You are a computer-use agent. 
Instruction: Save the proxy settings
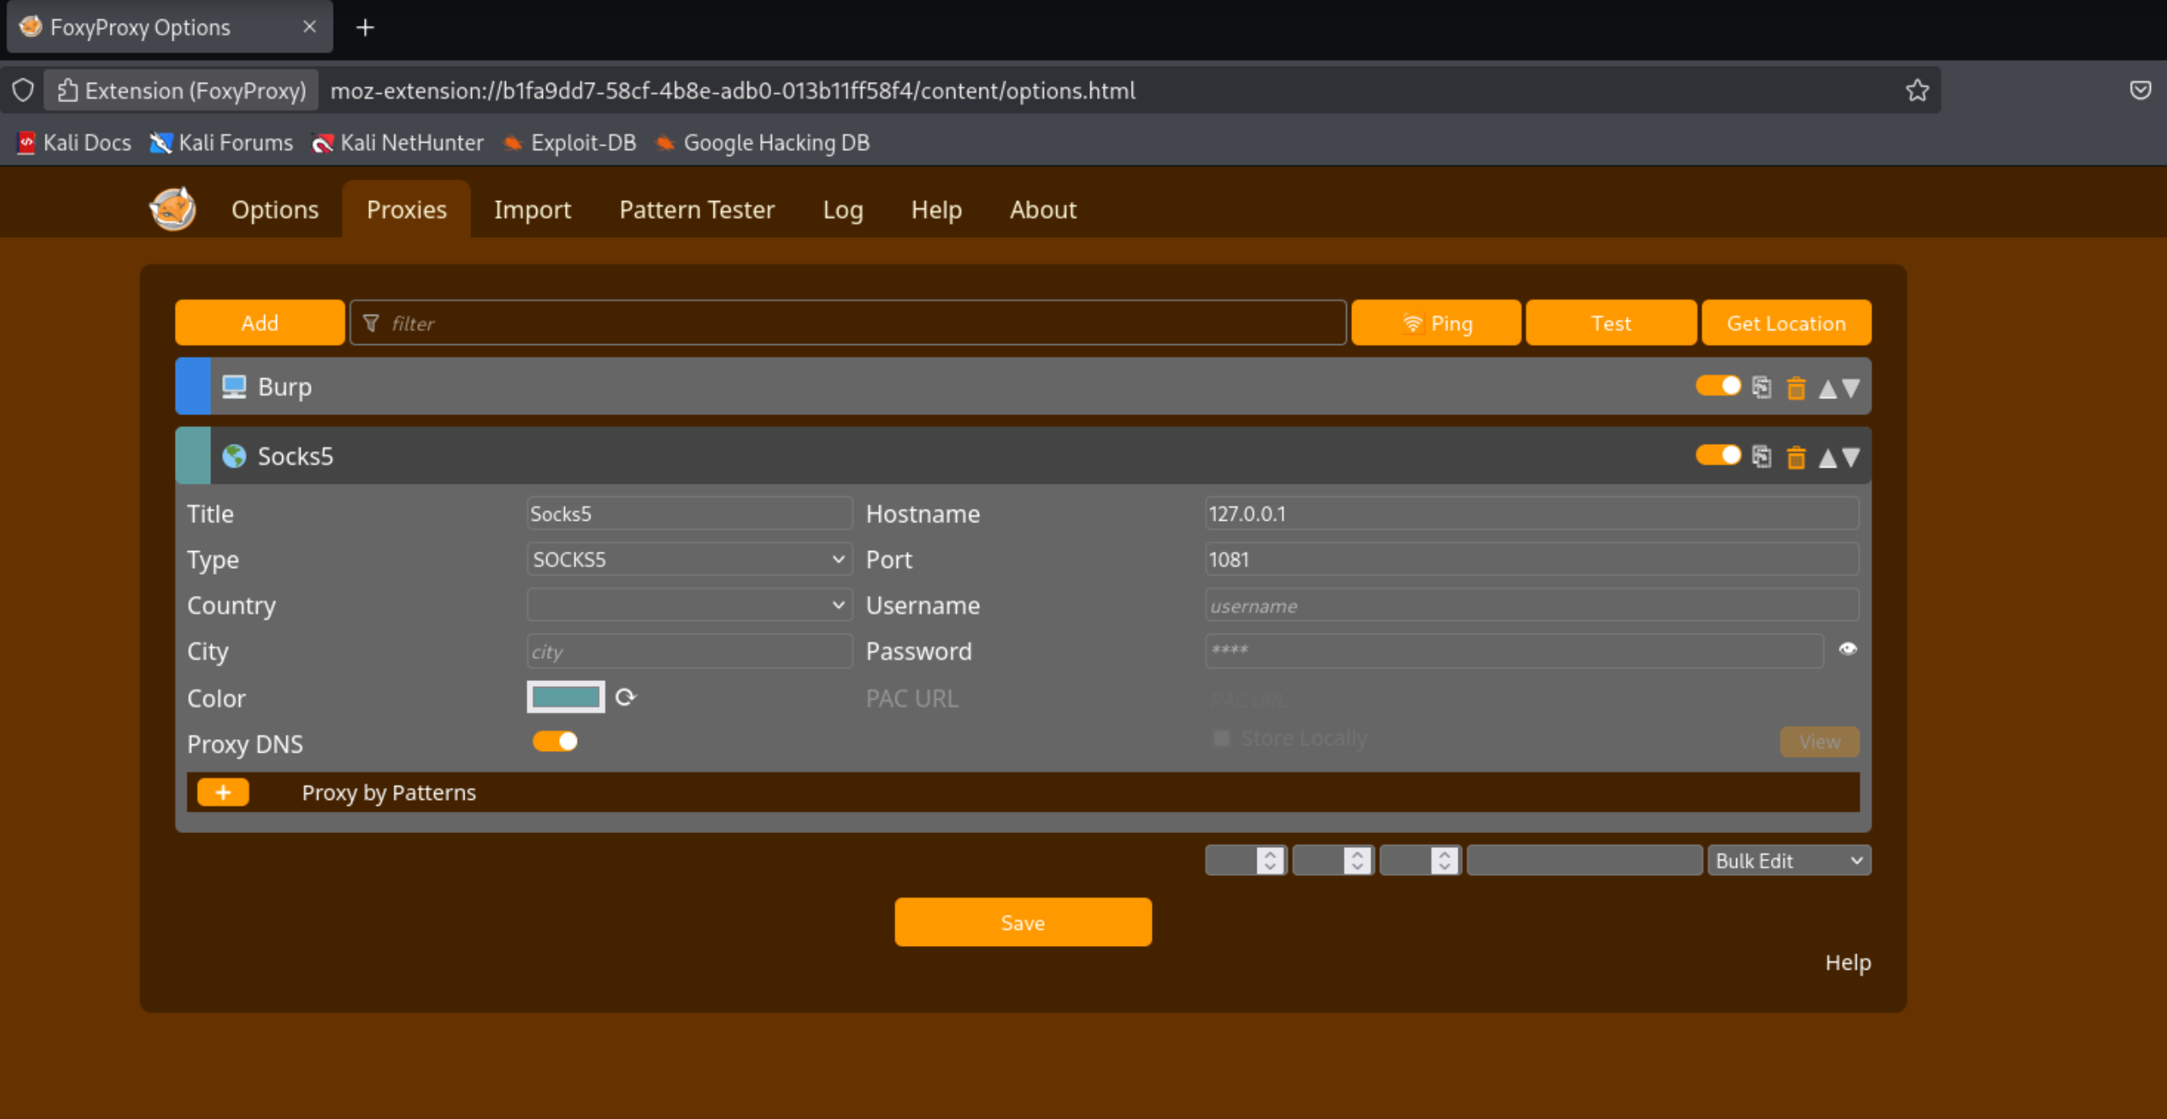[1023, 922]
